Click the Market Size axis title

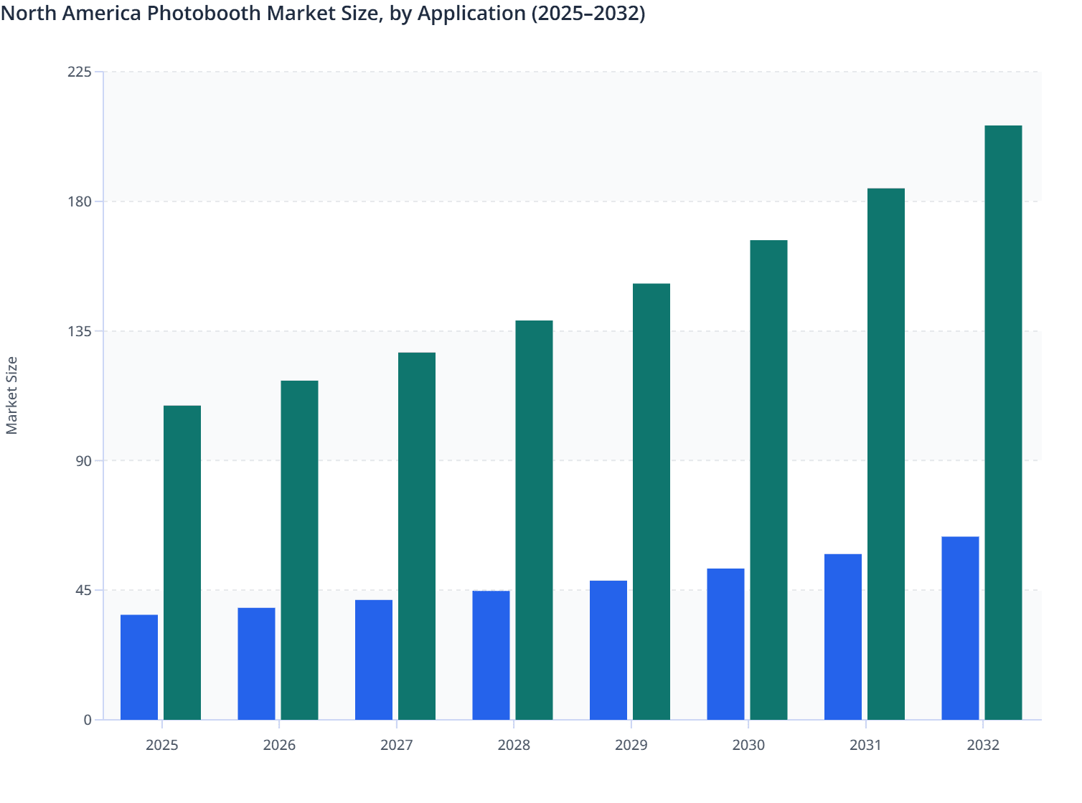click(13, 391)
